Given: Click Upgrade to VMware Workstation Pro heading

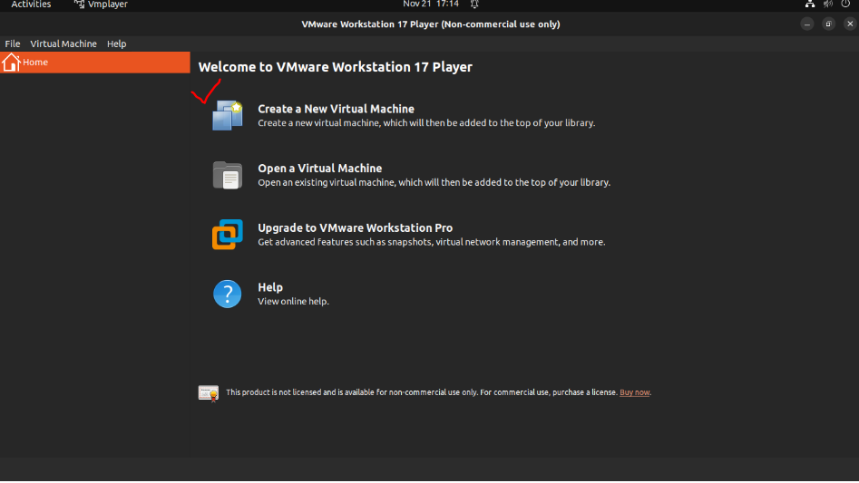Looking at the screenshot, I should [355, 228].
